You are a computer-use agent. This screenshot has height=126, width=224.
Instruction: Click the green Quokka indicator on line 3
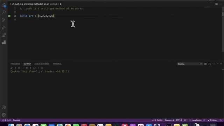[x=9, y=16]
